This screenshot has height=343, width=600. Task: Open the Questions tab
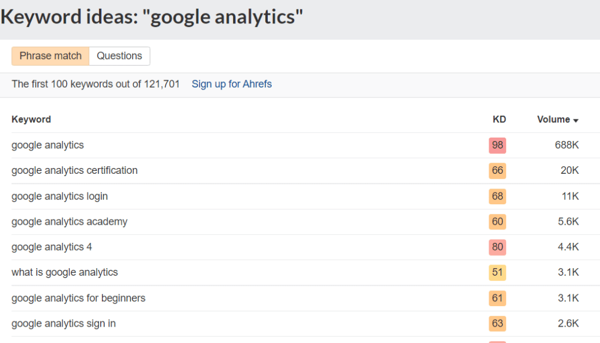pyautogui.click(x=120, y=56)
